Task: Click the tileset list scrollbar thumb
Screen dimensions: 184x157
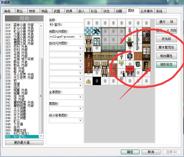Action: click(41, 96)
